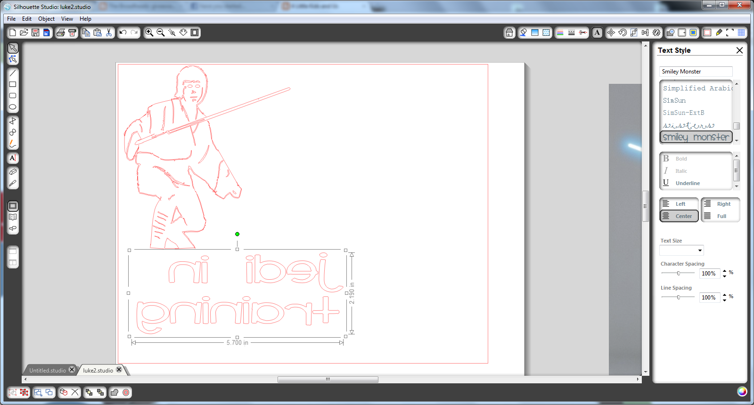Open the File menu

[x=11, y=19]
